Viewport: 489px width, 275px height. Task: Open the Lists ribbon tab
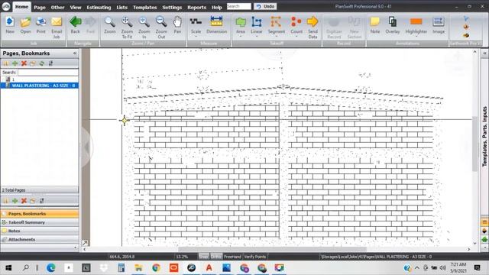(122, 7)
